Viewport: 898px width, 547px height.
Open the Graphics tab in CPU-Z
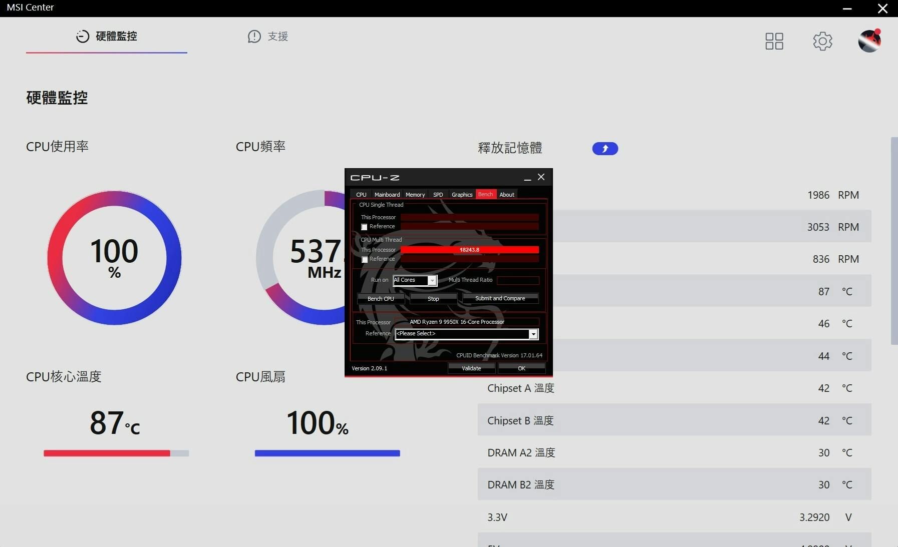pos(462,195)
